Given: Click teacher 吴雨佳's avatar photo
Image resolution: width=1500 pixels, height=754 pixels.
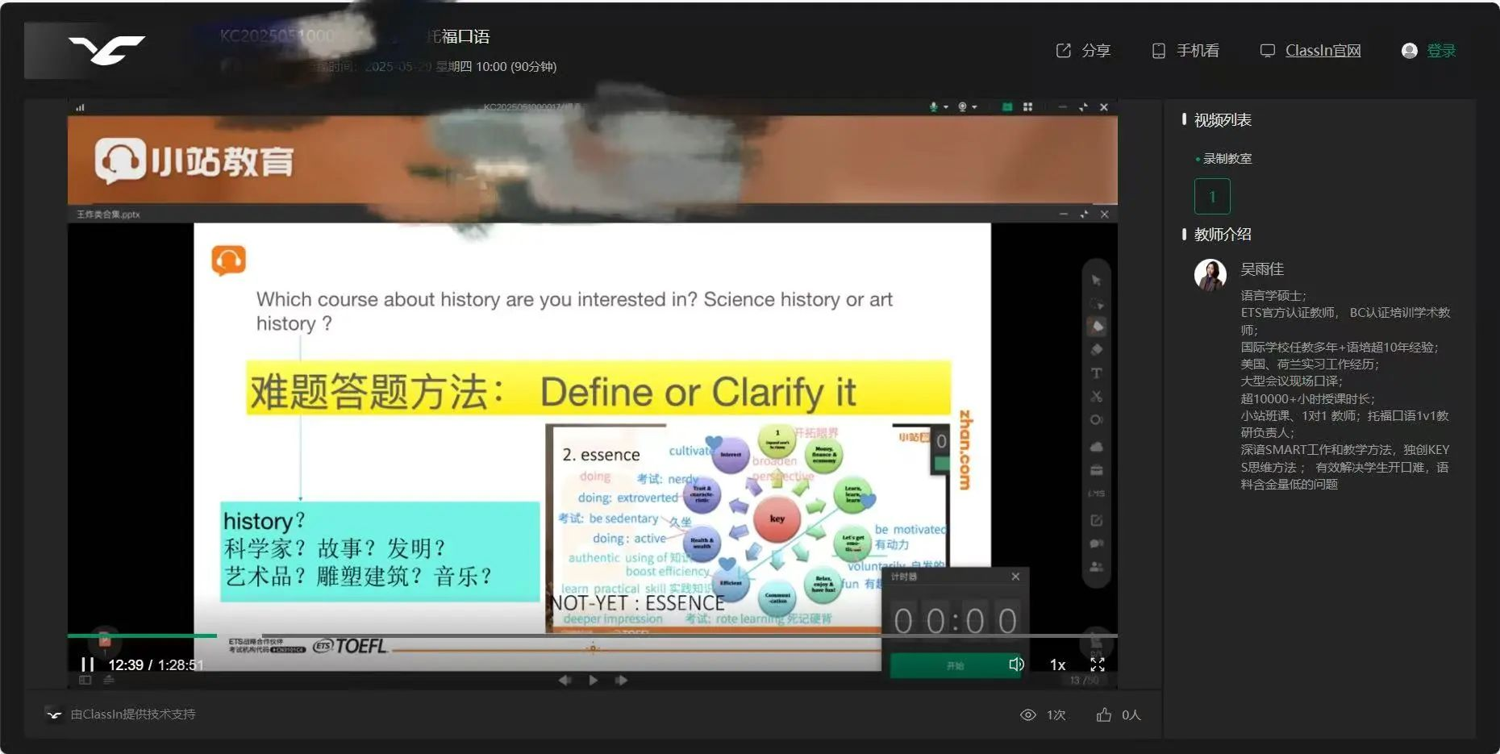Looking at the screenshot, I should (1210, 275).
